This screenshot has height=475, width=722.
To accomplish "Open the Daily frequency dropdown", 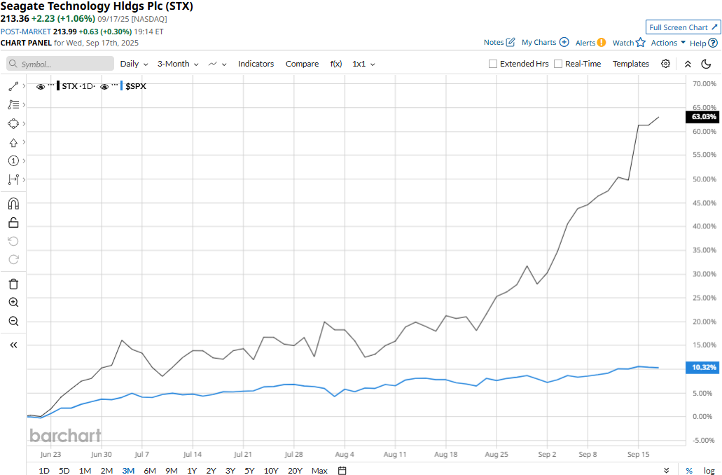I will pyautogui.click(x=134, y=64).
